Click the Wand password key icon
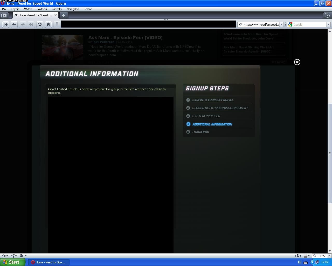Screen dimensions: 332x266 tap(57, 24)
